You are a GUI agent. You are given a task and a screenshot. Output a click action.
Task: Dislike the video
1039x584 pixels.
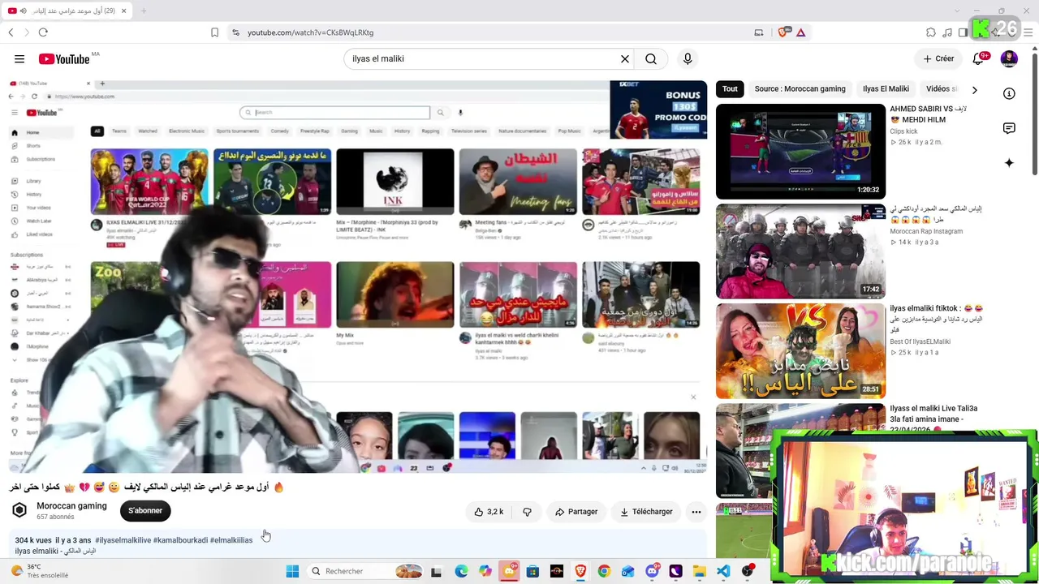(x=528, y=512)
